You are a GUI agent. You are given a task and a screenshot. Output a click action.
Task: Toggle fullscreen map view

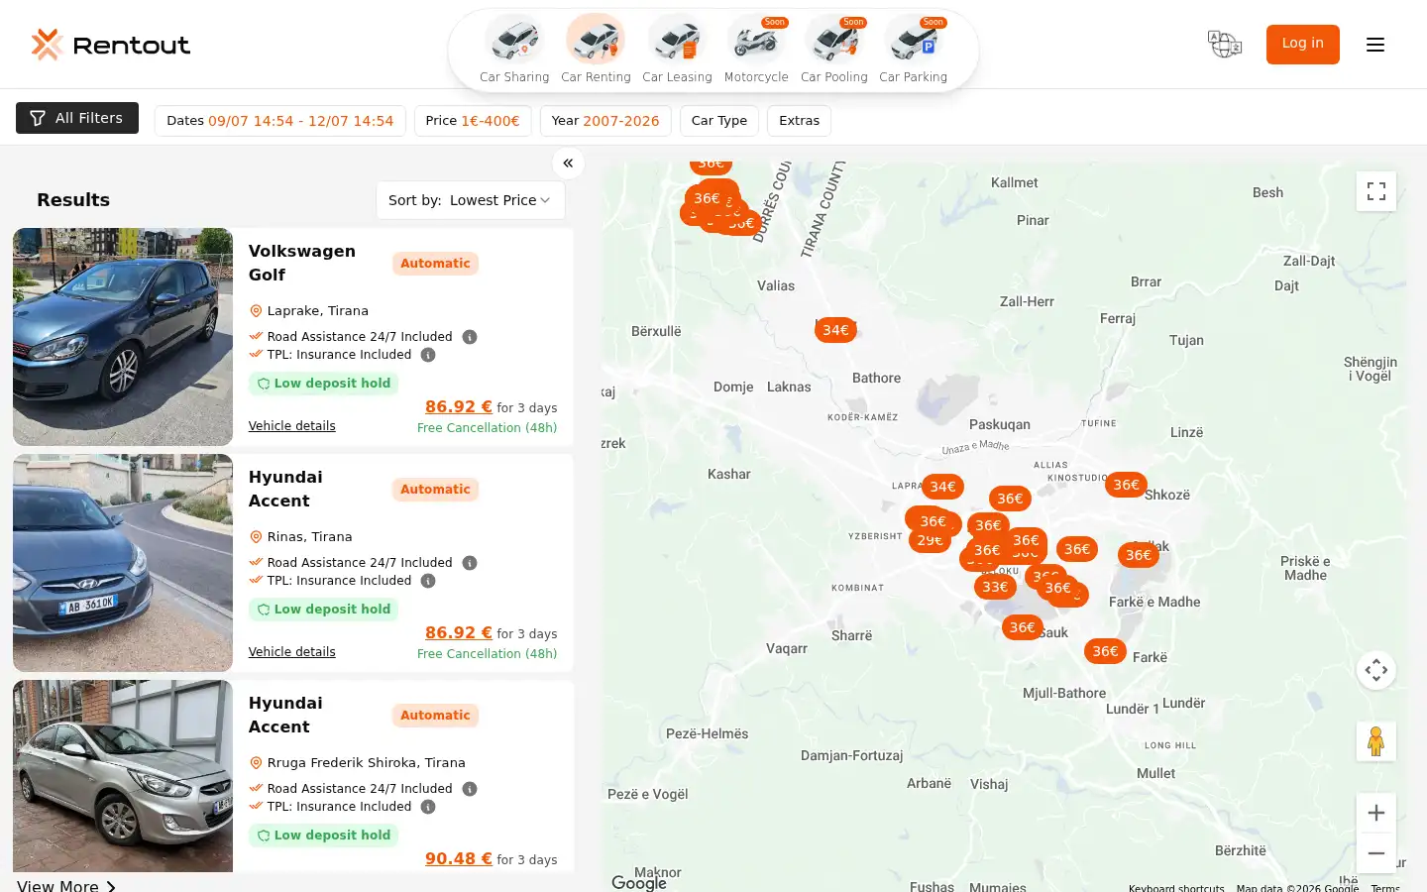1376,191
